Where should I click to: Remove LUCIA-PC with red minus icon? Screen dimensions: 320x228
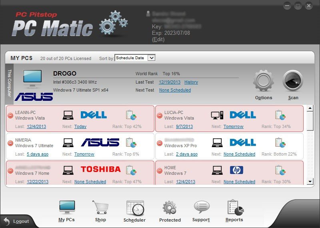(x=160, y=116)
